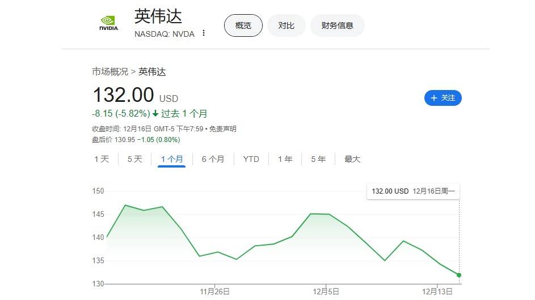
Task: Open the 财务信息 financials tab
Action: [337, 25]
